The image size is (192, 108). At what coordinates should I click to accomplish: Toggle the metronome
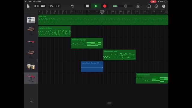click(138, 6)
